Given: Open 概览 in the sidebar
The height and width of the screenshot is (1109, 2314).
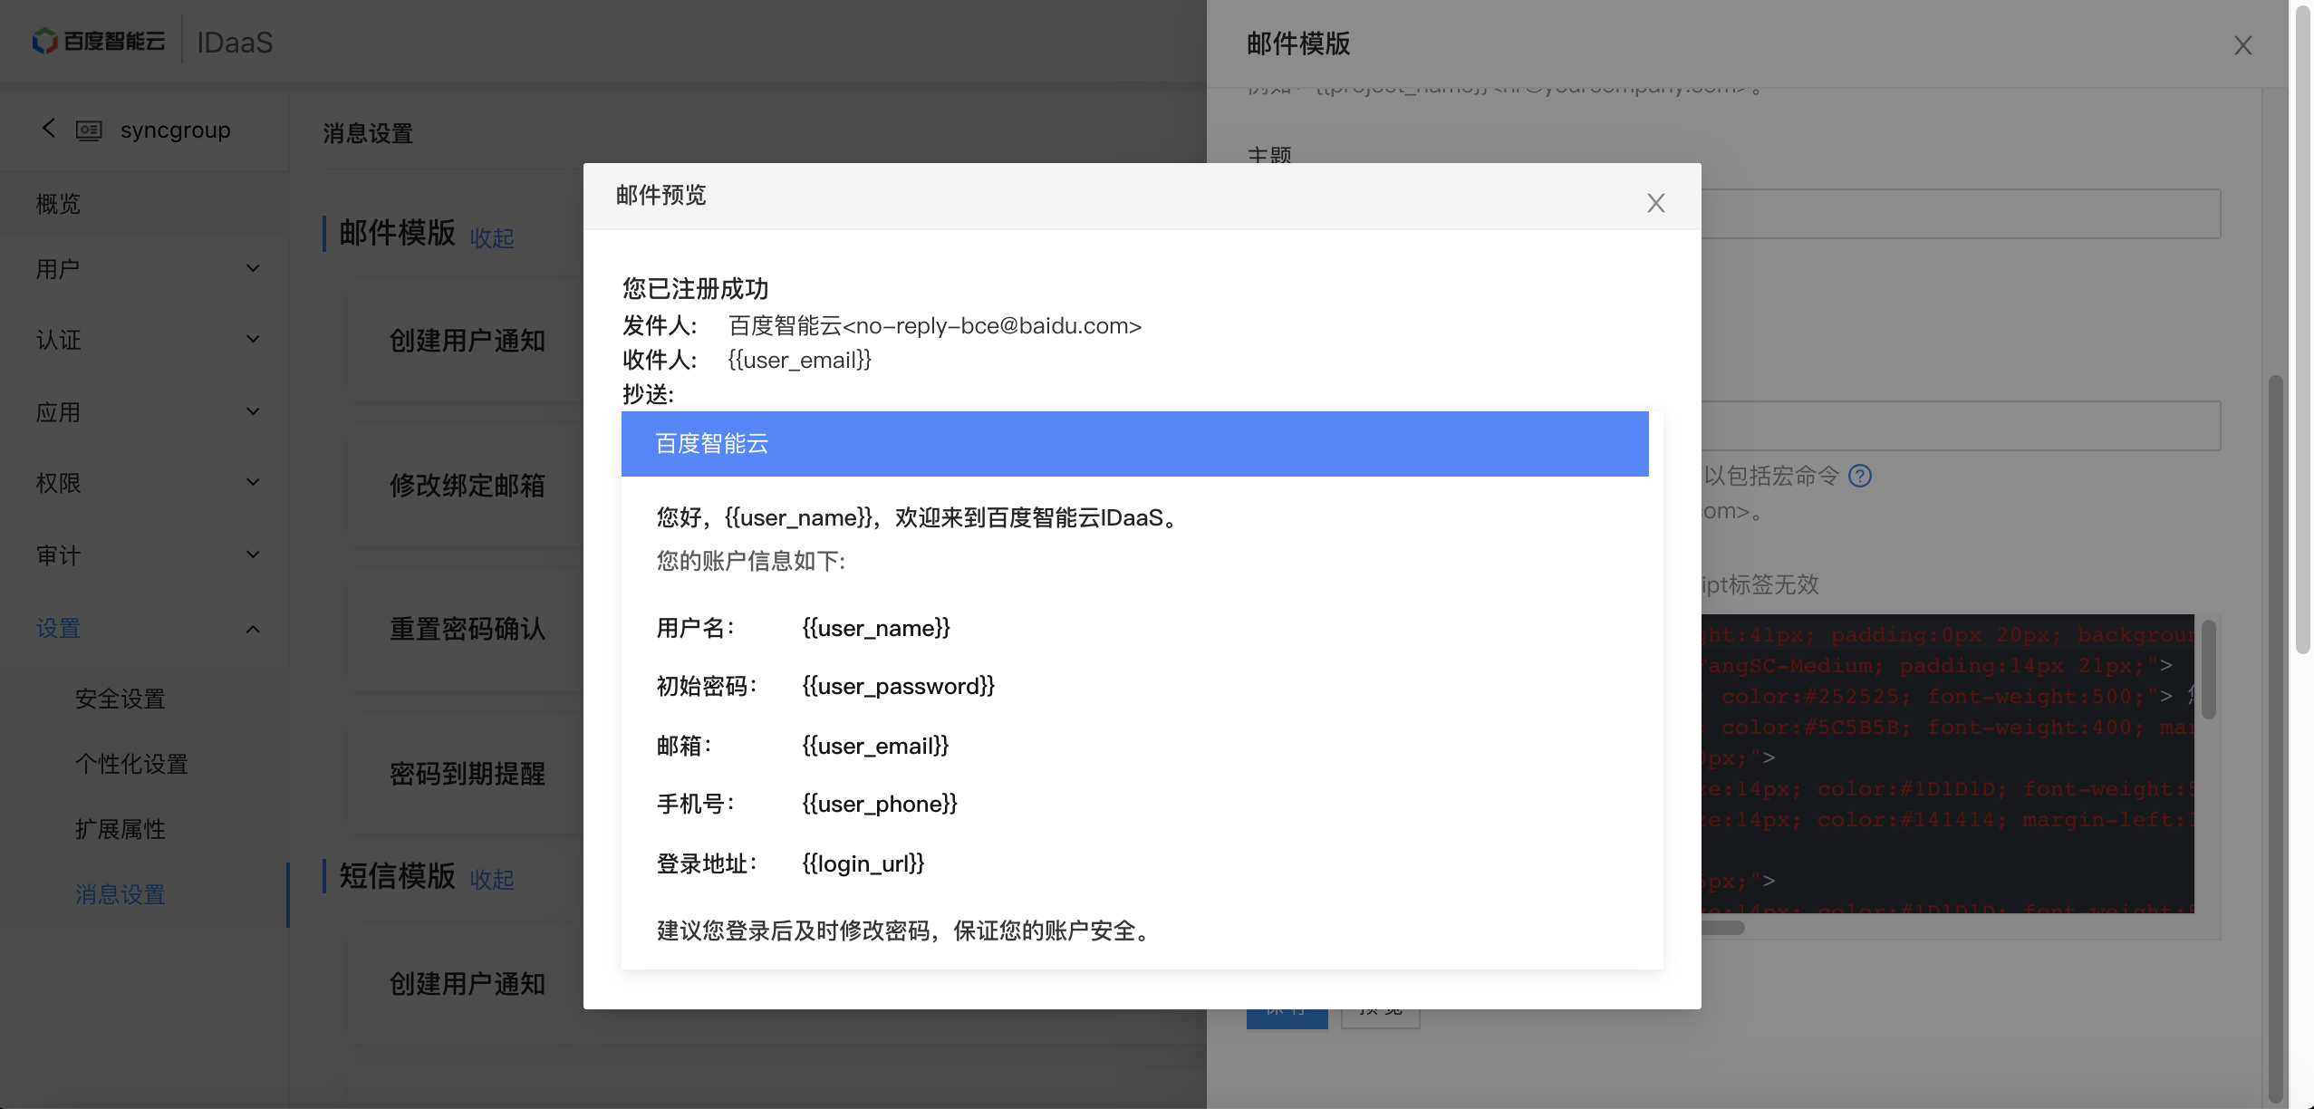Looking at the screenshot, I should click(x=145, y=204).
